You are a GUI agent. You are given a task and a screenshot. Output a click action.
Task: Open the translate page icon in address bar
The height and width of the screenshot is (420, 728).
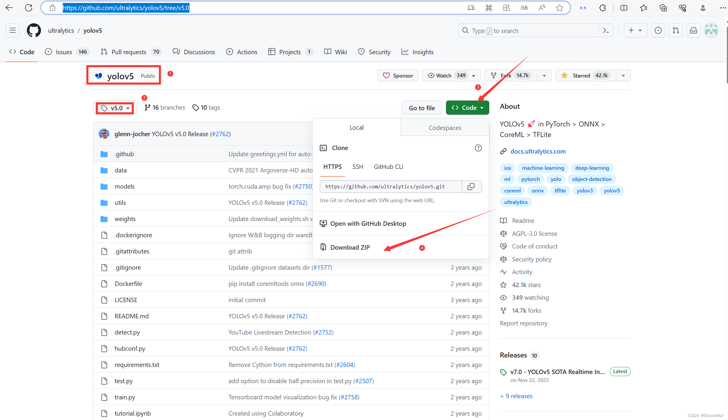524,8
